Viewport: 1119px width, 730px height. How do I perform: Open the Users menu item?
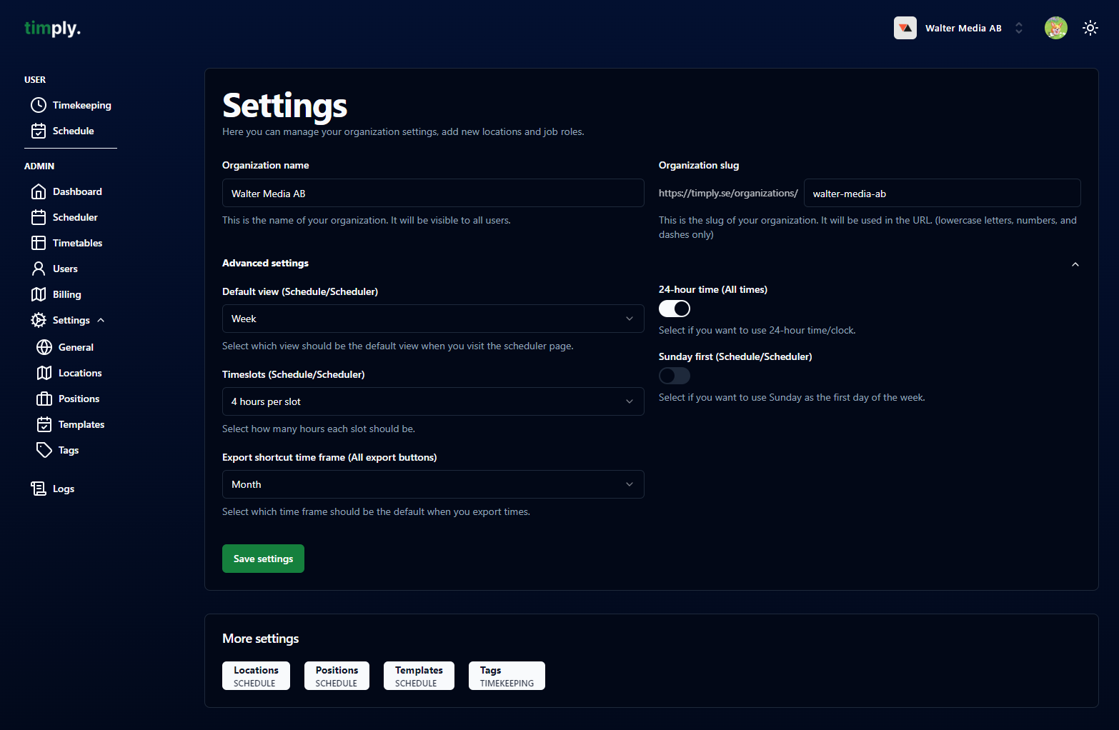click(65, 269)
